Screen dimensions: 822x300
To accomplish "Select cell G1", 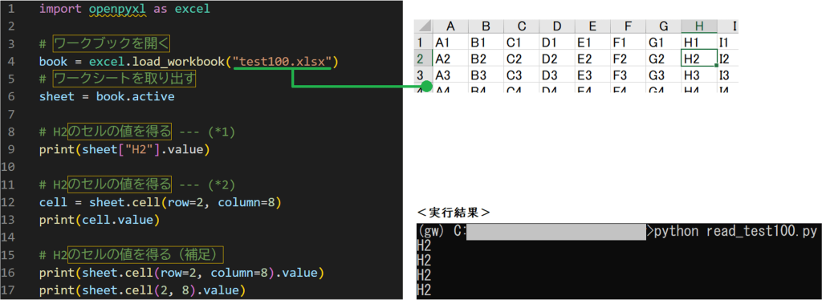I will coord(663,42).
